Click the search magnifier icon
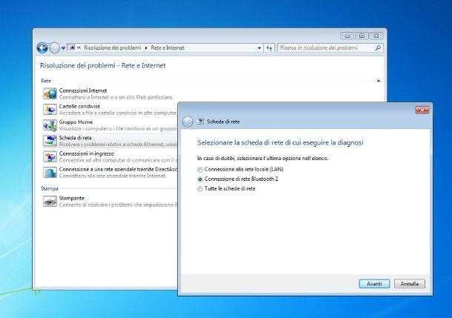 click(x=378, y=48)
